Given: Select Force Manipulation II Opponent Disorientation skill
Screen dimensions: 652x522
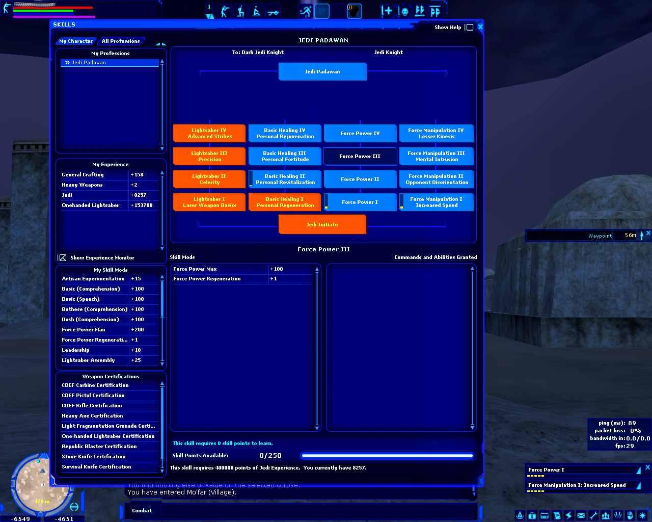Looking at the screenshot, I should coord(437,179).
